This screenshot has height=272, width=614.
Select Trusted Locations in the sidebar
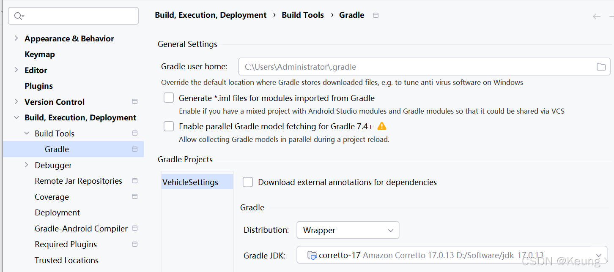click(66, 260)
